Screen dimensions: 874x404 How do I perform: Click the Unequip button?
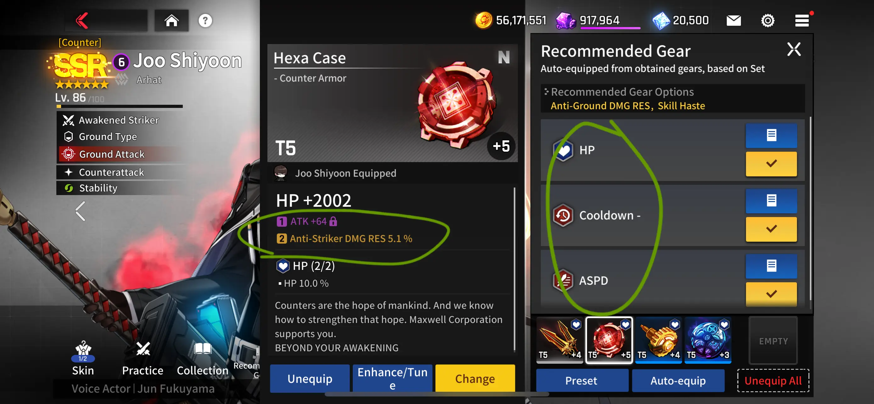point(310,379)
